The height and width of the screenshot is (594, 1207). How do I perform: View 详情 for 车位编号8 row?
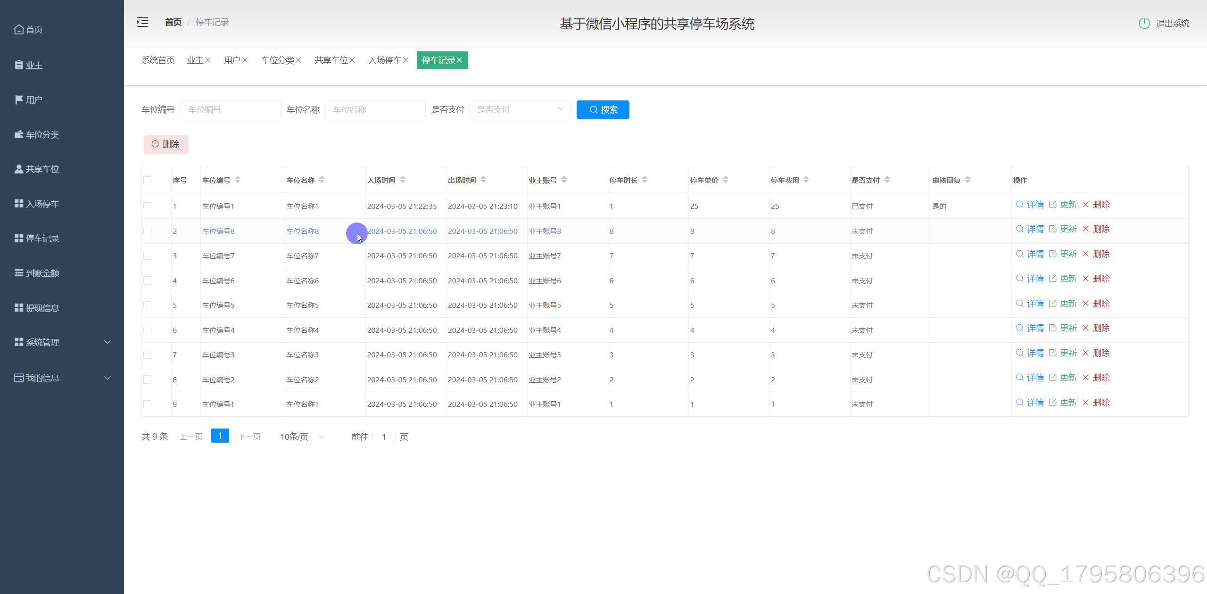(x=1030, y=229)
